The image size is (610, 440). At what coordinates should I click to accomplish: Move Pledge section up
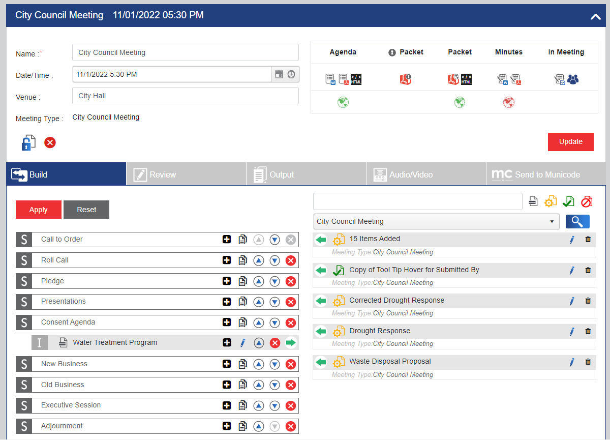click(259, 281)
